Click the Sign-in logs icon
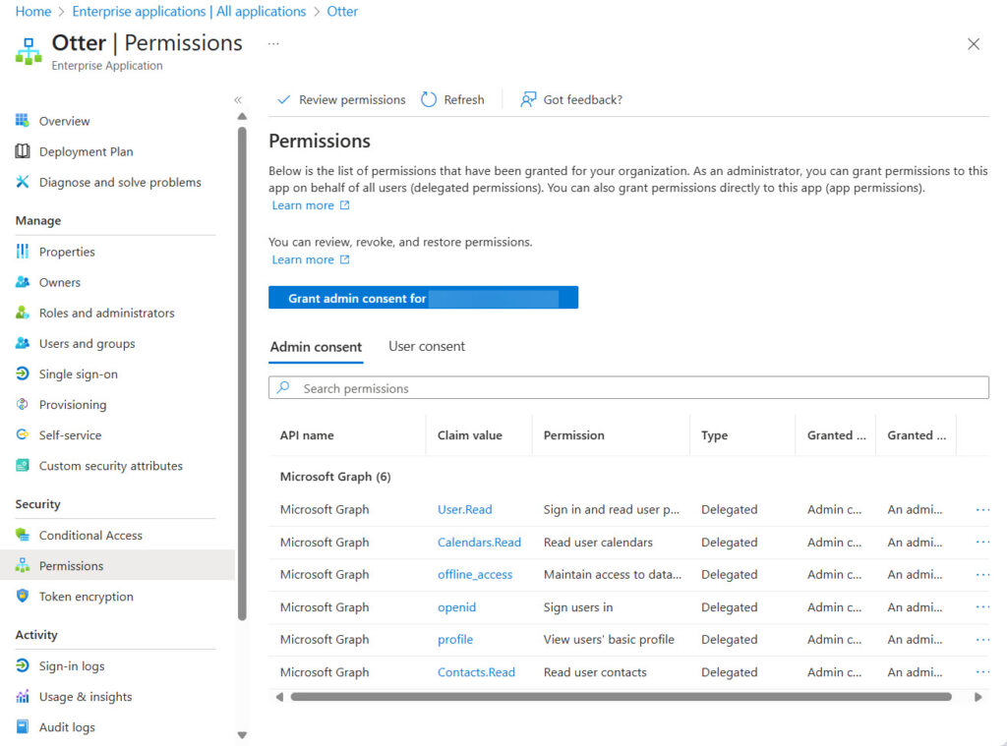The width and height of the screenshot is (1007, 746). coord(23,665)
